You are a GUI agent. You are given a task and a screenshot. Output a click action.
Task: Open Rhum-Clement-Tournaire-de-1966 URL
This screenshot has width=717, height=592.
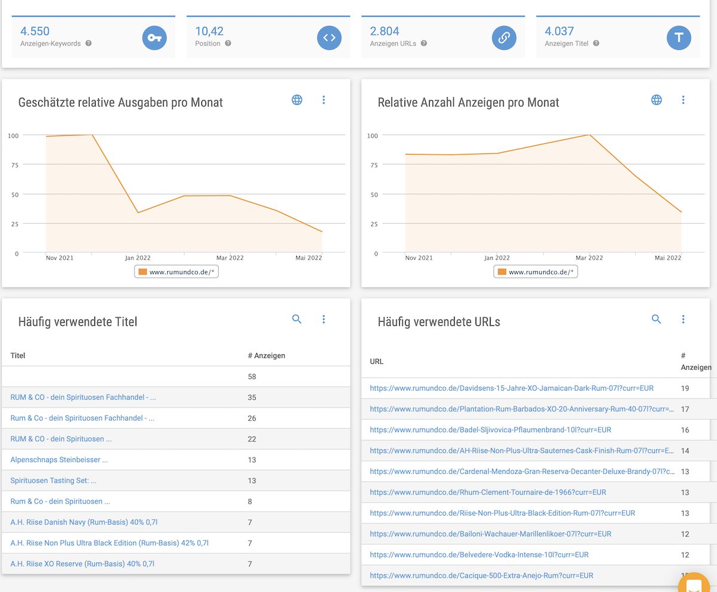[x=488, y=492]
